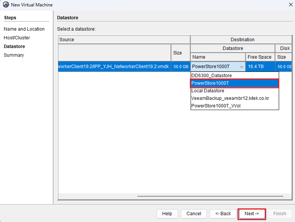The height and width of the screenshot is (222, 295).
Task: Go to Host/Cluster step
Action: pyautogui.click(x=17, y=37)
